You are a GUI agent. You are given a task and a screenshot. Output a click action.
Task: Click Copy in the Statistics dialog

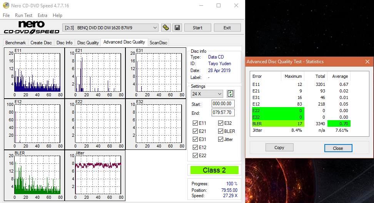click(x=279, y=148)
